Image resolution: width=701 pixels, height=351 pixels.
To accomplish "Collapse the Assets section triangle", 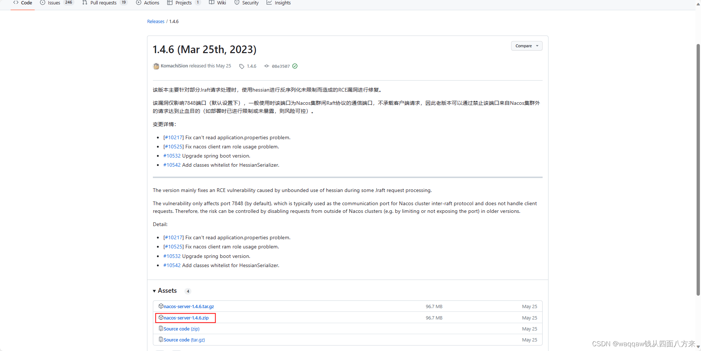I will tap(154, 291).
